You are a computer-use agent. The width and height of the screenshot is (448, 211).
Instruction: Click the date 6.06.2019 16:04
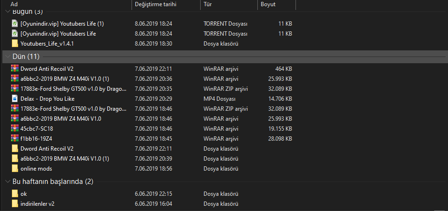[x=153, y=203]
